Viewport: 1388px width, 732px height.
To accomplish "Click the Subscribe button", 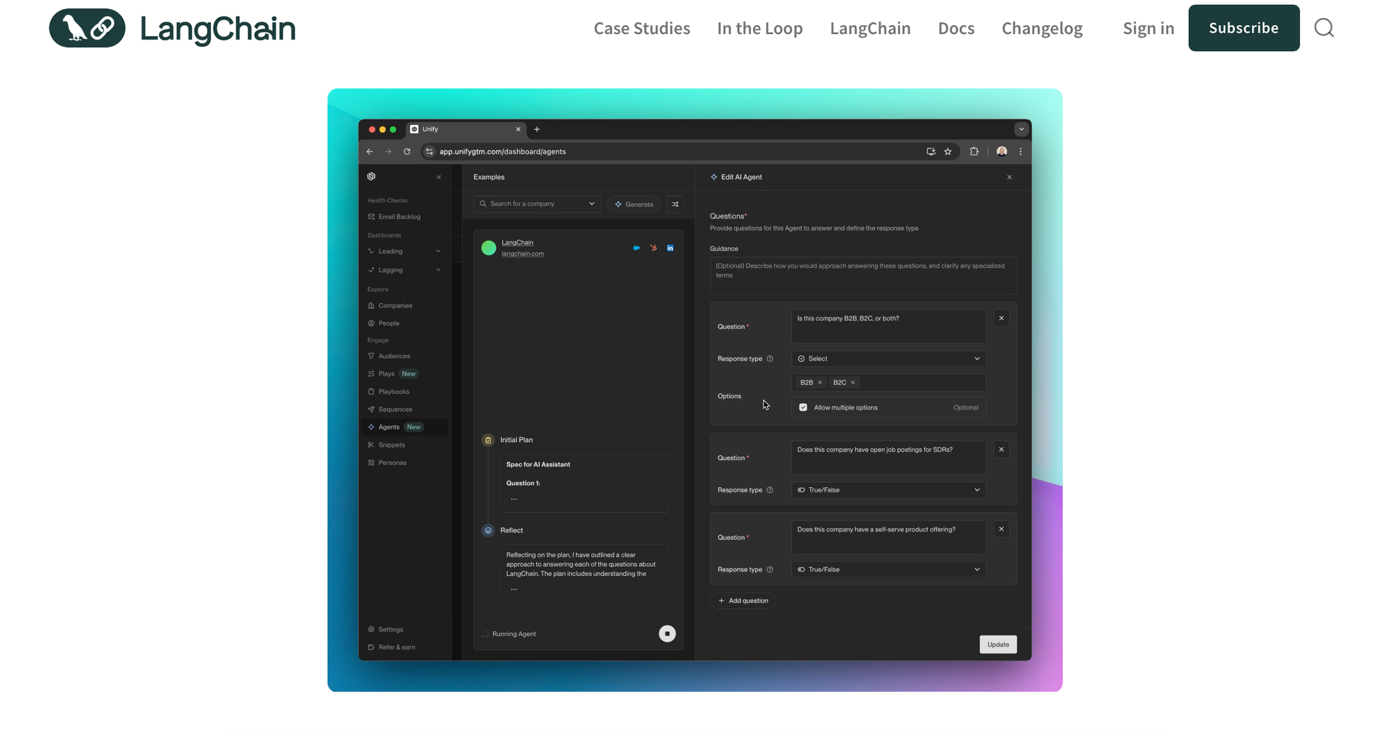I will [1244, 28].
